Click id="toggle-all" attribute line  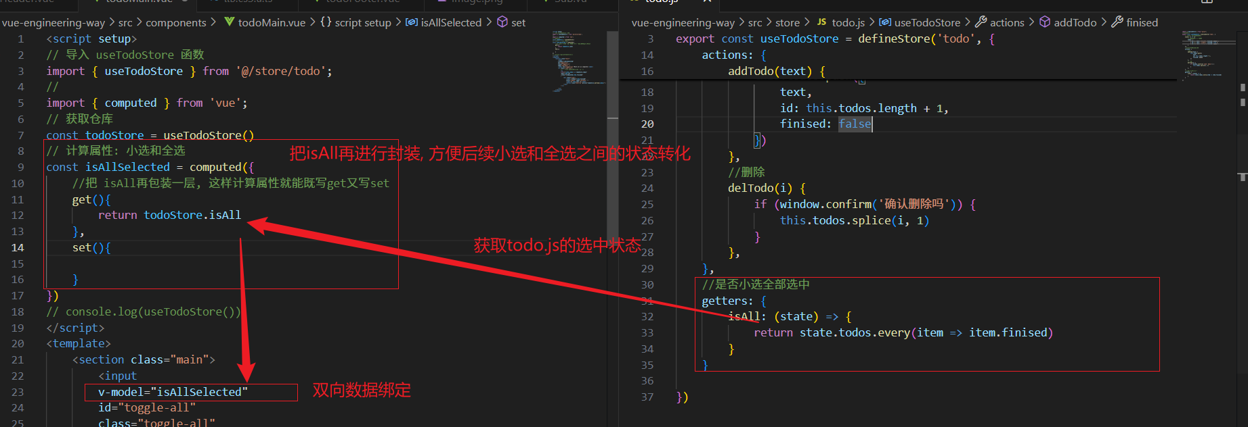pyautogui.click(x=147, y=407)
